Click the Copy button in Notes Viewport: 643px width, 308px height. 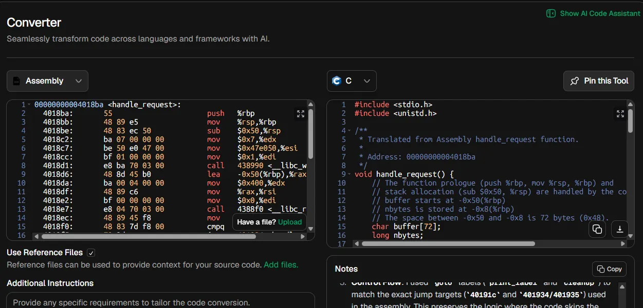(609, 269)
